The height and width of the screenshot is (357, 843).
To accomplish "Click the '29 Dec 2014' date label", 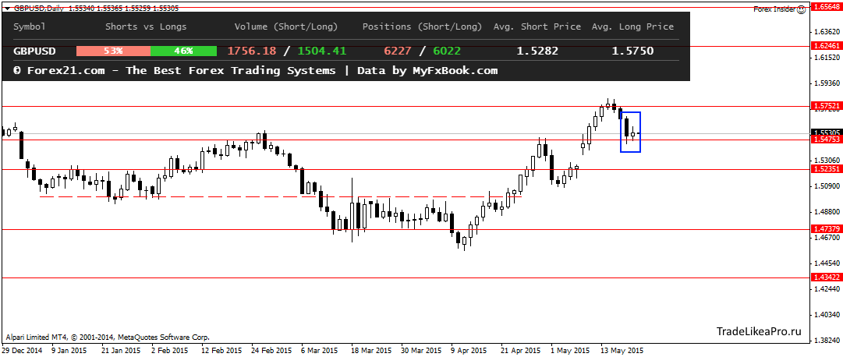I will coord(22,351).
